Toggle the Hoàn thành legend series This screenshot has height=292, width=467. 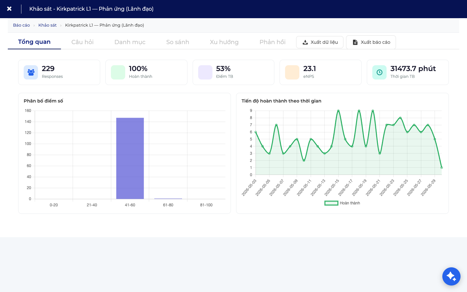tap(342, 203)
